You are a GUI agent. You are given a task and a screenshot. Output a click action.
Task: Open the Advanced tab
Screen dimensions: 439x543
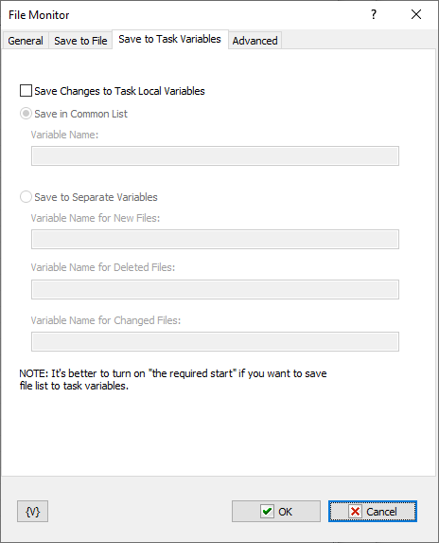(255, 41)
